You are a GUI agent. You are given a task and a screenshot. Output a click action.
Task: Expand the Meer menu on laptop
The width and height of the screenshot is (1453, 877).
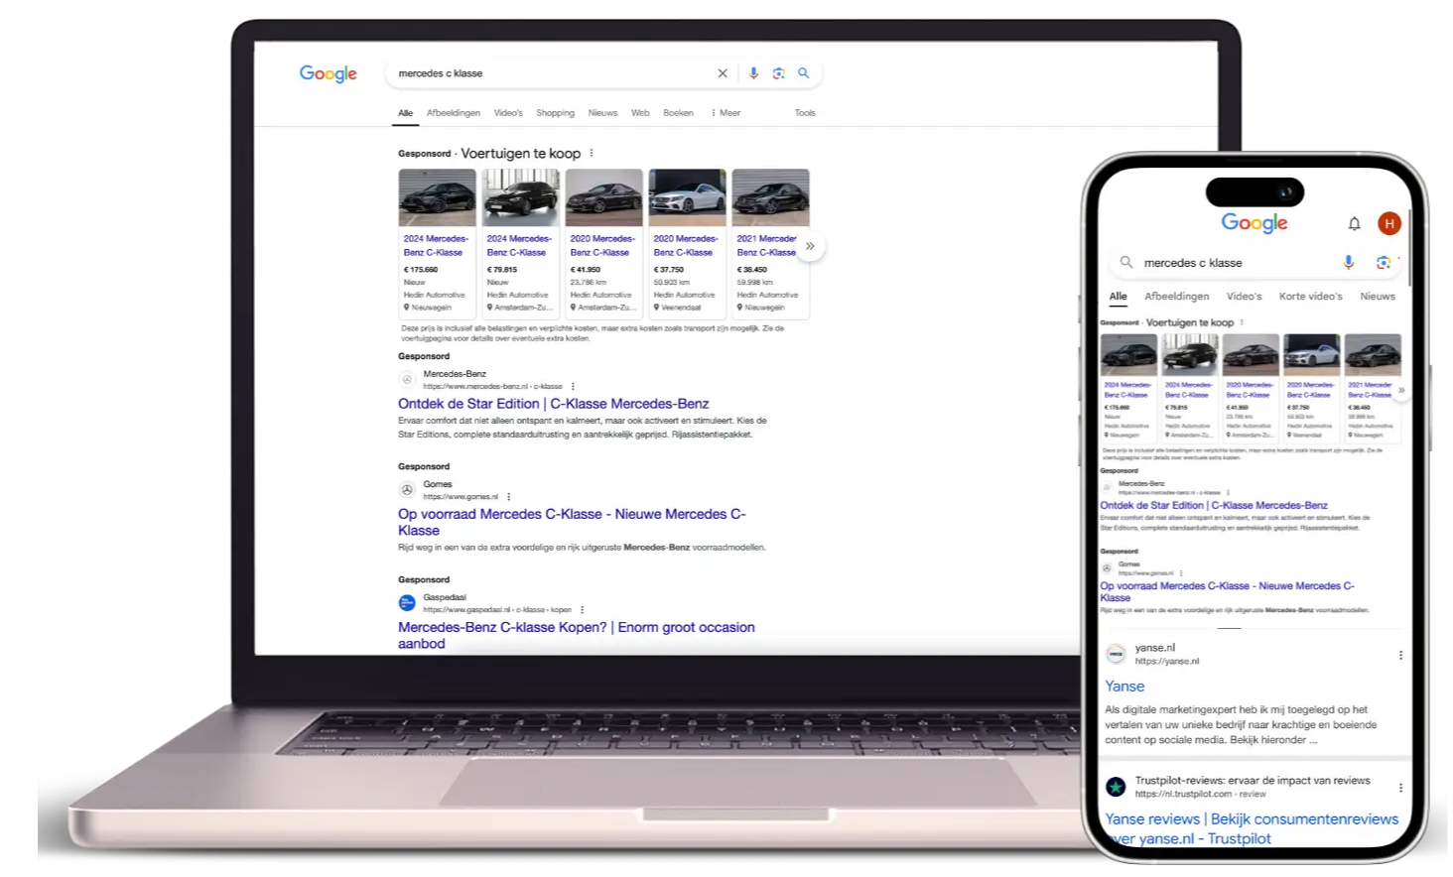point(726,113)
